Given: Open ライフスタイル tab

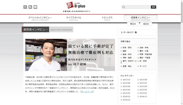Looking at the screenshot, I should point(73,18).
